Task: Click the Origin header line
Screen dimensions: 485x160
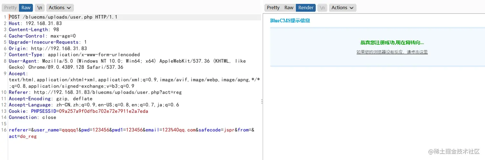Action: coord(48,48)
